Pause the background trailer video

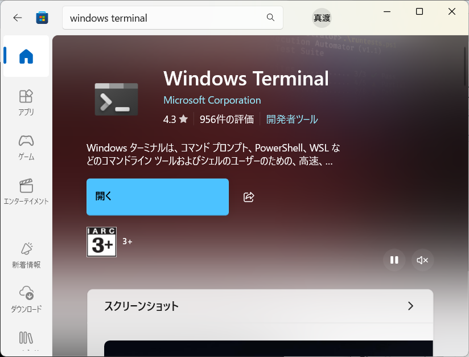coord(394,260)
